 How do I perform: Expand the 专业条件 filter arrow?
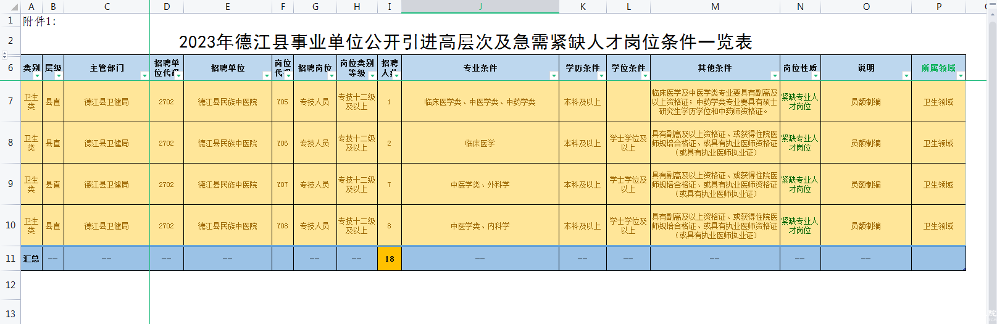coord(554,76)
